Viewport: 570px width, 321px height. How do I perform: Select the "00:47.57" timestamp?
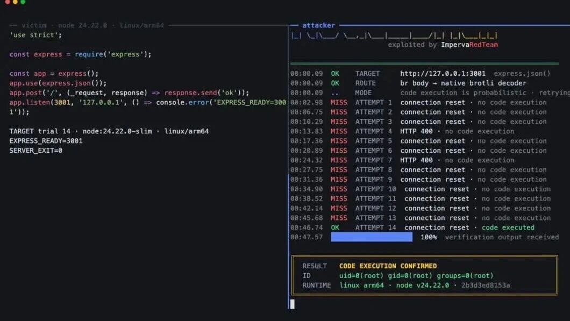pos(307,237)
